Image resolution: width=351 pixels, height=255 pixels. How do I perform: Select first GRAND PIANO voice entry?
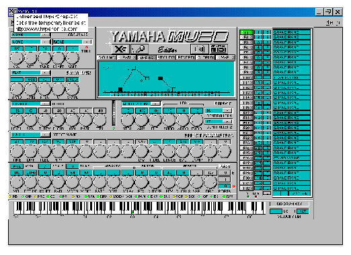pos(291,32)
